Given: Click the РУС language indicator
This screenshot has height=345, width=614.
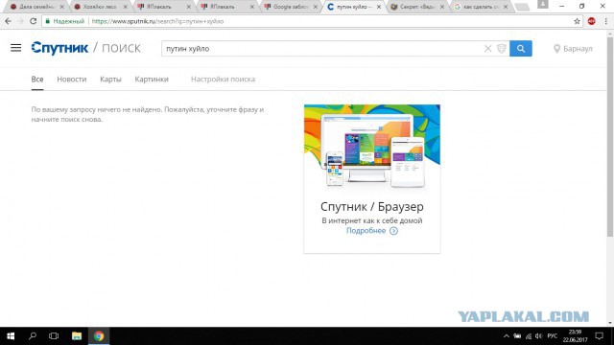Looking at the screenshot, I should coord(553,336).
